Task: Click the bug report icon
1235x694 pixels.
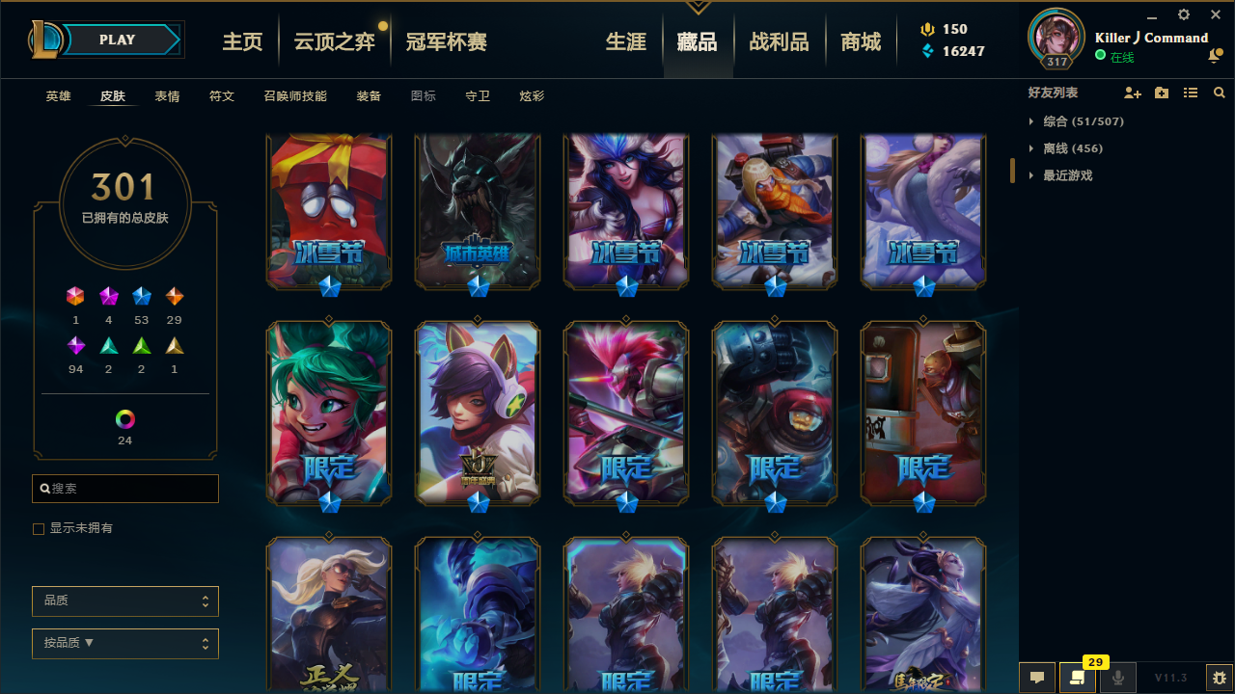Action: coord(1220,678)
